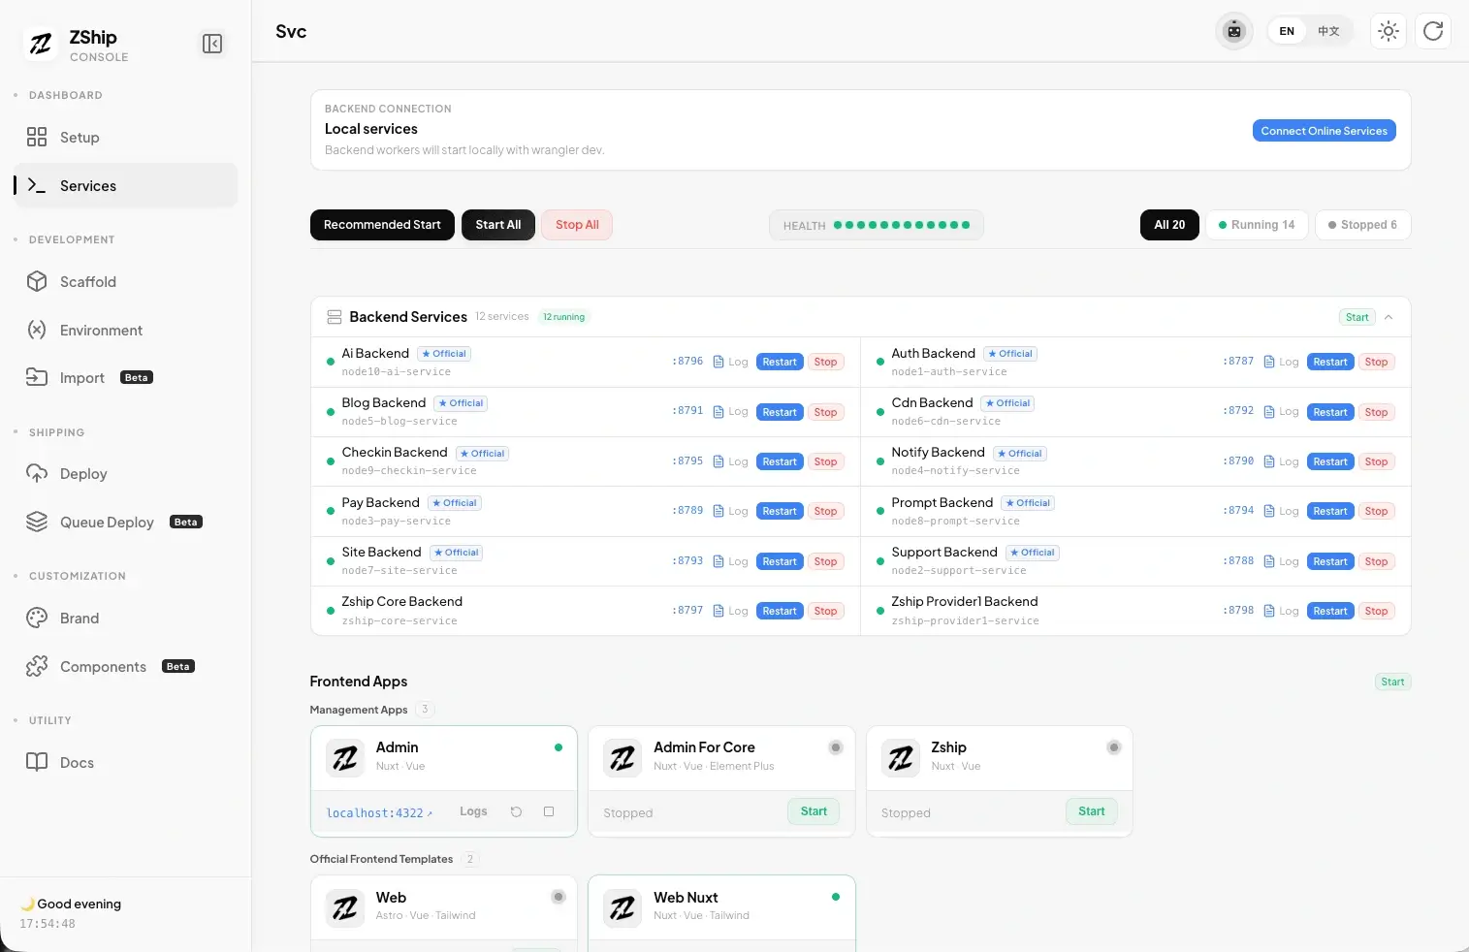Open Scaffold in the sidebar
This screenshot has width=1469, height=952.
(126, 282)
